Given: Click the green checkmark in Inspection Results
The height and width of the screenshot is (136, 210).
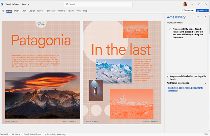Looking at the screenshot, I should coord(170,29).
